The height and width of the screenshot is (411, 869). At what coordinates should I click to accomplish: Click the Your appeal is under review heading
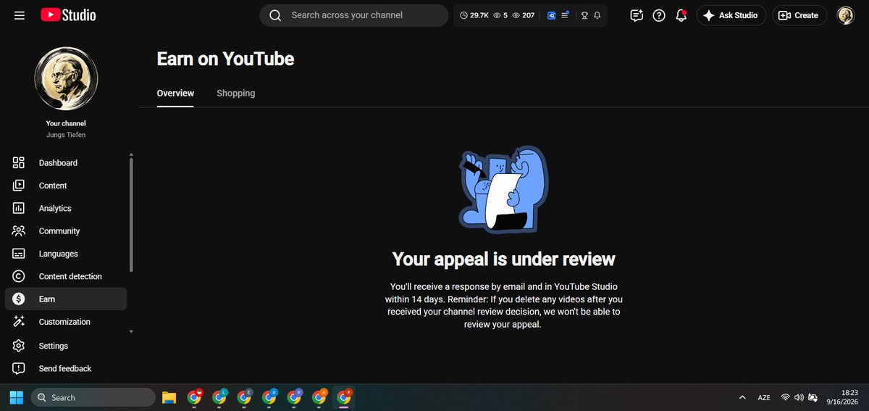coord(503,259)
